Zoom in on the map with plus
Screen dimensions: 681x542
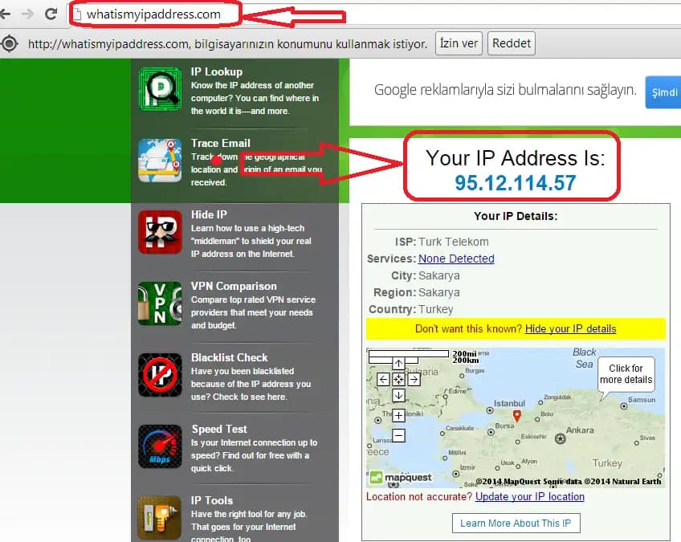tap(398, 415)
